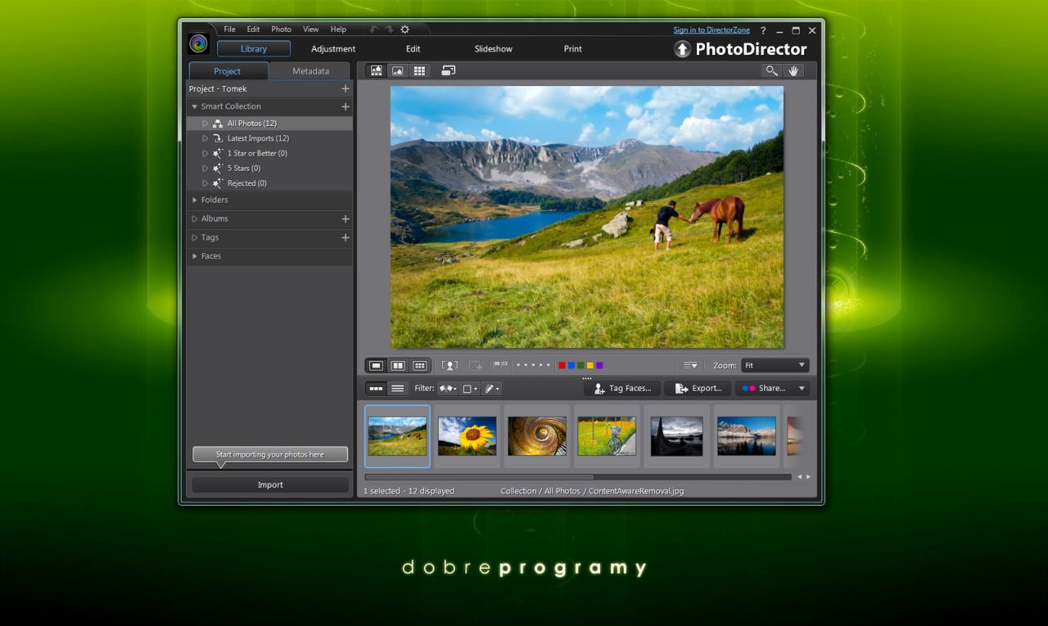Open the View menu
The width and height of the screenshot is (1048, 626).
(x=311, y=29)
